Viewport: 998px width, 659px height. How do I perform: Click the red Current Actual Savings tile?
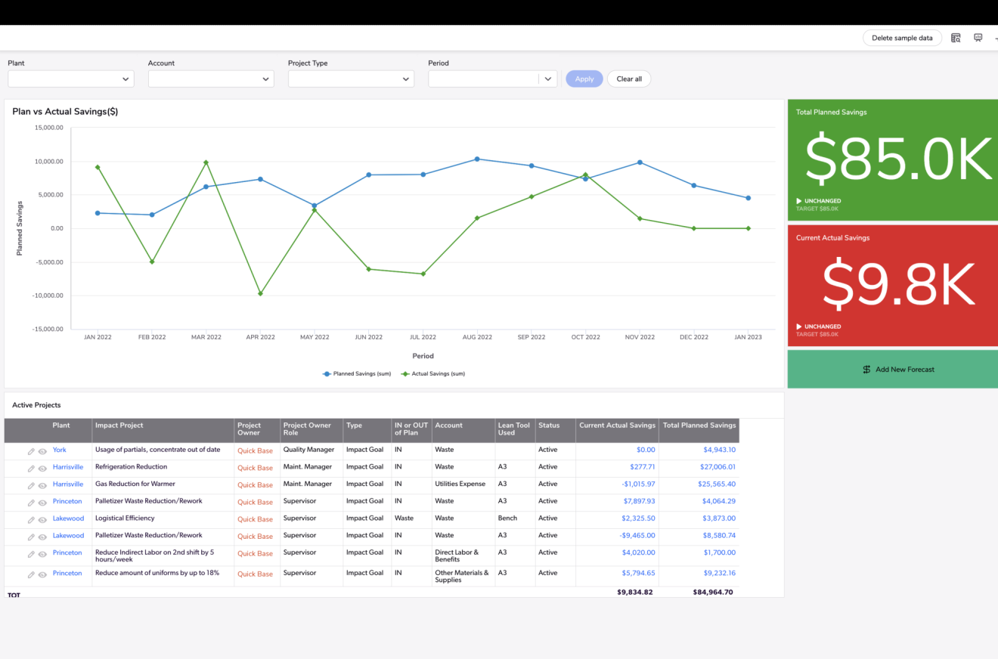893,286
